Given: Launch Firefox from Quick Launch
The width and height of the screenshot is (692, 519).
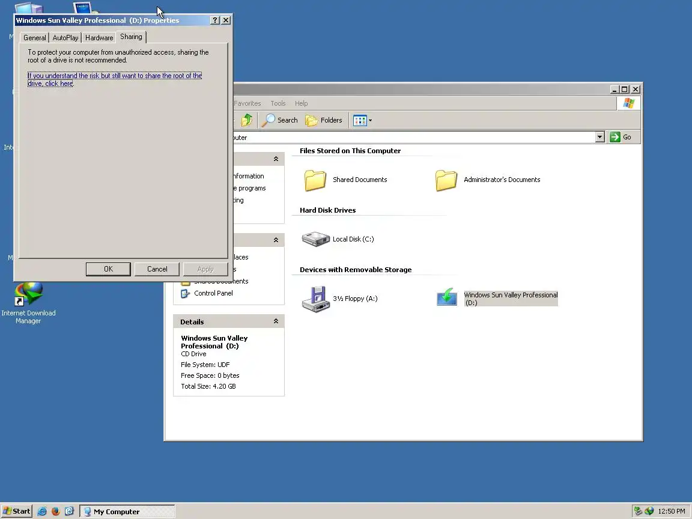Looking at the screenshot, I should coord(56,512).
